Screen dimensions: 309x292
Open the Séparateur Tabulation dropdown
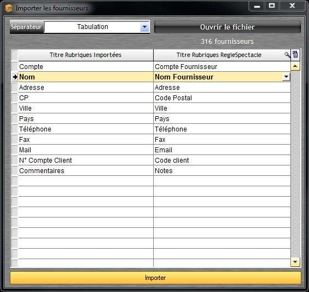coord(144,27)
